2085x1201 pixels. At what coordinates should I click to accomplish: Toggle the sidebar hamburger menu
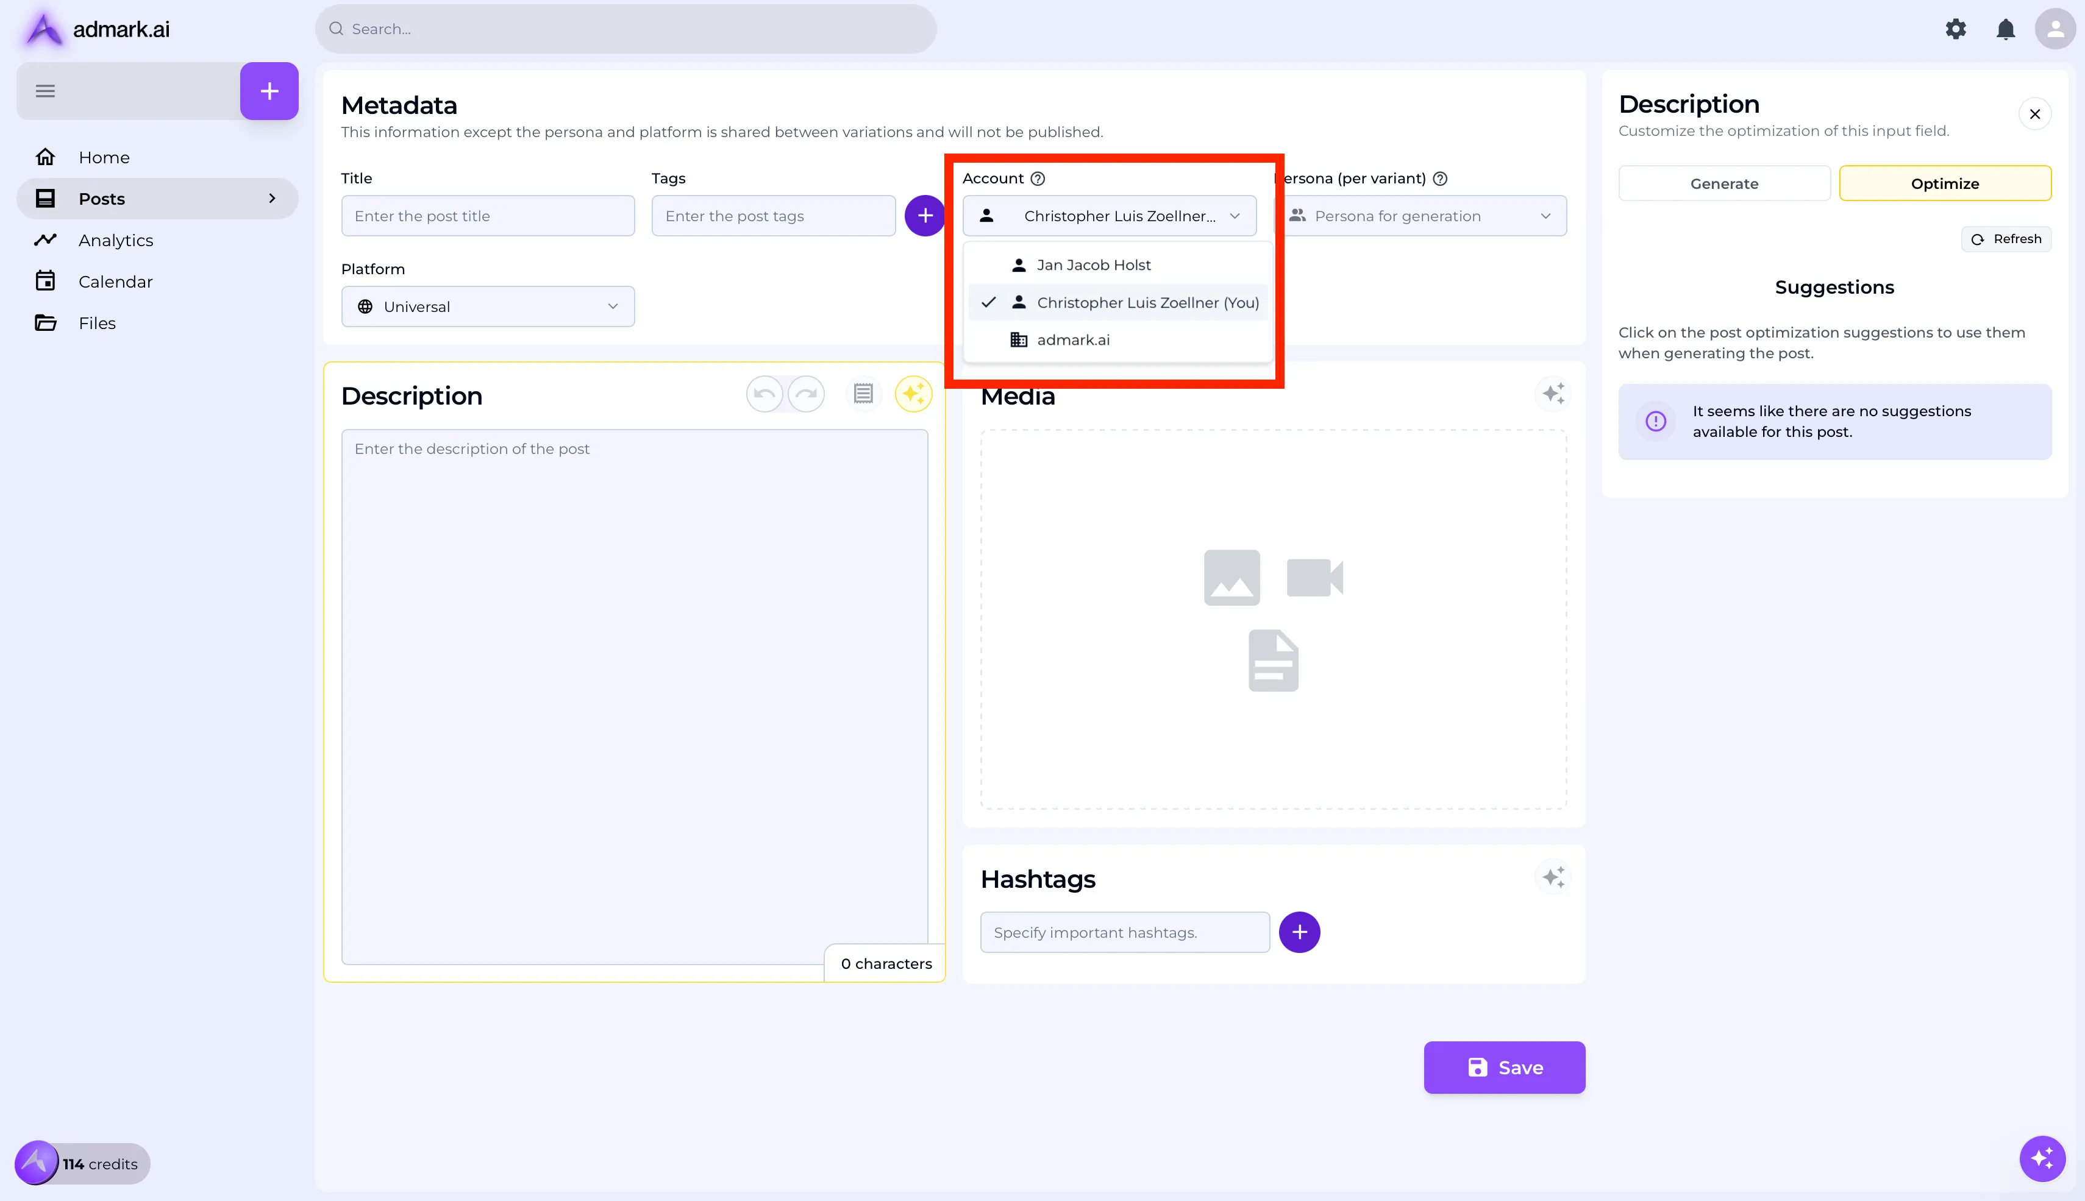click(x=45, y=91)
